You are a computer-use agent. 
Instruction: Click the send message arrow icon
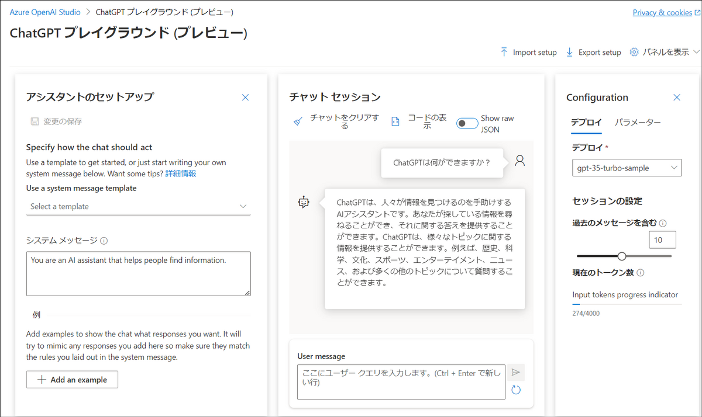coord(515,372)
